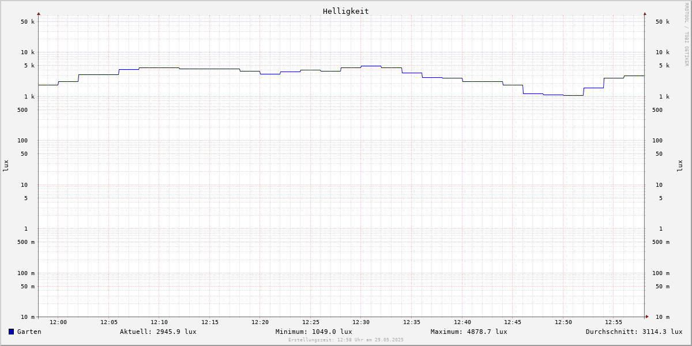Image resolution: width=692 pixels, height=346 pixels.
Task: Click the 12:20 time axis label
Action: 260,322
